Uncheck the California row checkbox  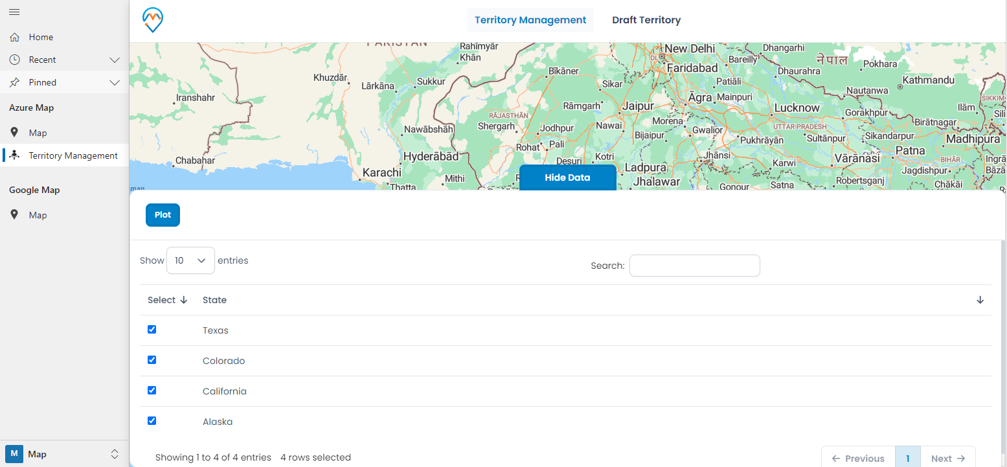(x=152, y=390)
